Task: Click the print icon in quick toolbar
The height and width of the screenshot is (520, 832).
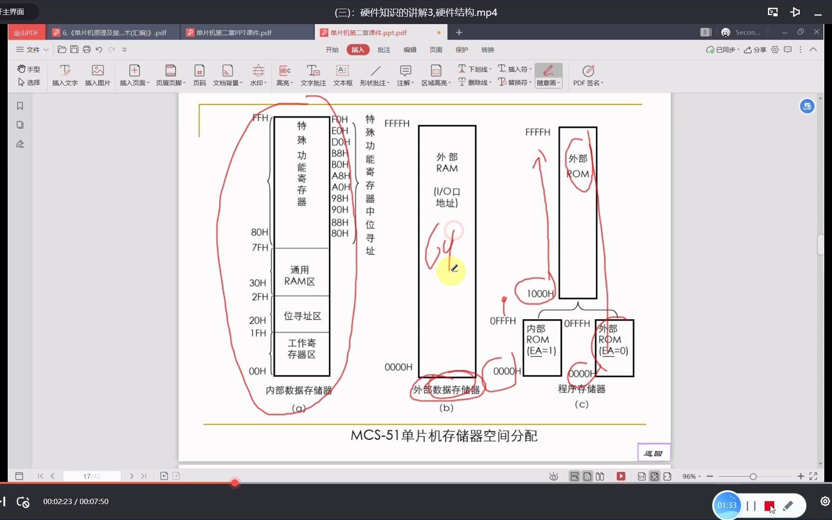Action: coord(87,49)
